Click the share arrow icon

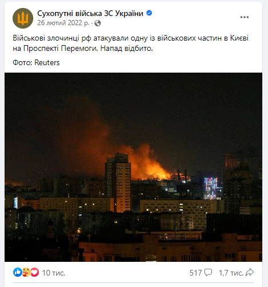[x=250, y=272]
